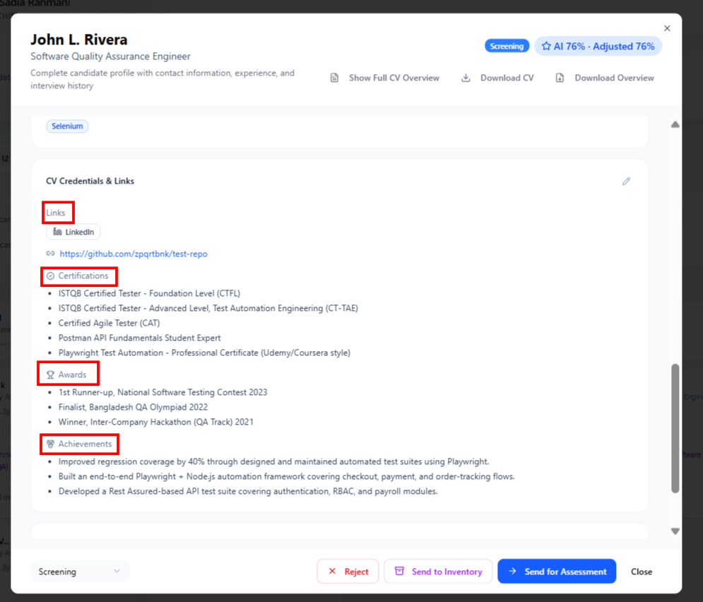This screenshot has height=602, width=703.
Task: Click the Postman API Fundamentals Student Expert entry
Action: pos(139,338)
